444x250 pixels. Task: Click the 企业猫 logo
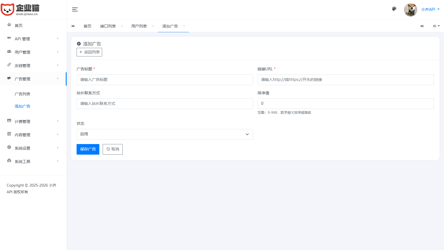tap(20, 10)
